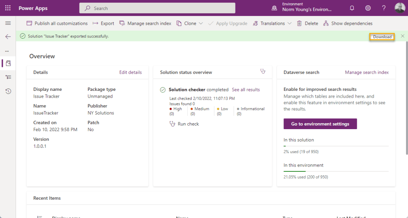Open the History icon in sidebar

(8, 91)
